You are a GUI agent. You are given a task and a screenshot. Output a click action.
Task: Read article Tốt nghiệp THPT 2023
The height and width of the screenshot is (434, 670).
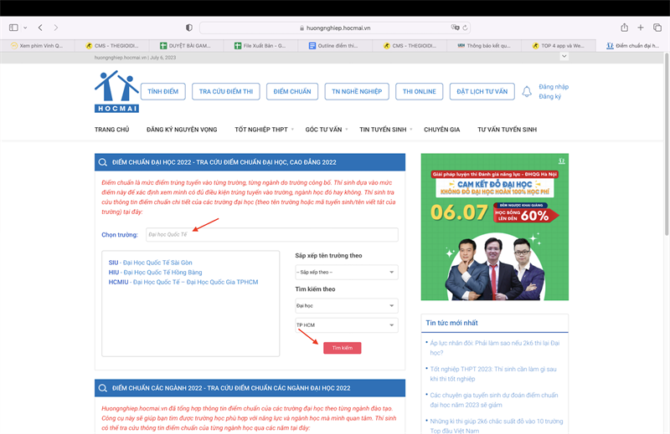(x=493, y=374)
